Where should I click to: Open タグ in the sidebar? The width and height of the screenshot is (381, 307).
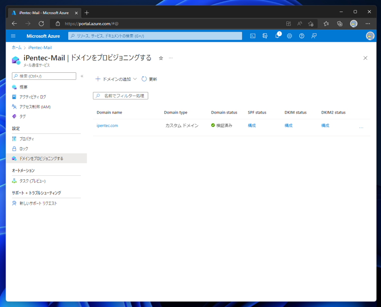tap(23, 117)
